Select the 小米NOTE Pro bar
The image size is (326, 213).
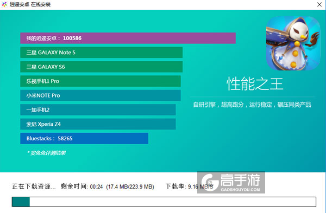101,95
